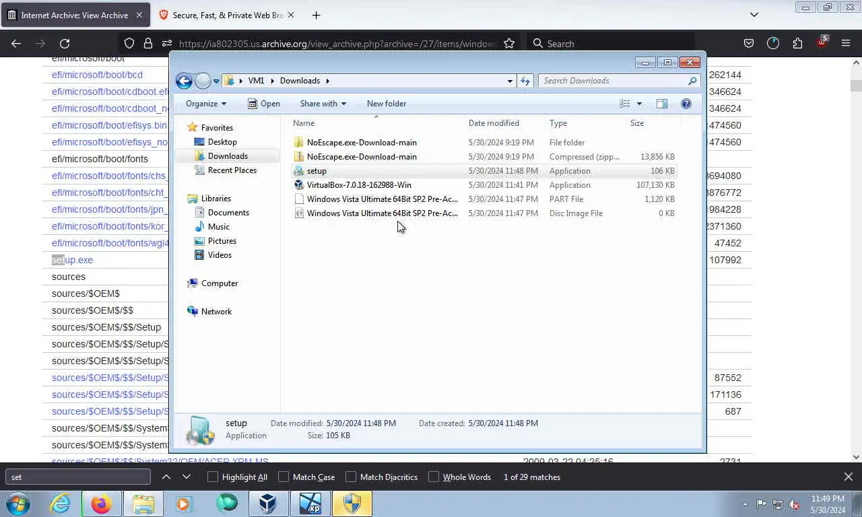
Task: Open Desktop in the navigation pane
Action: click(x=222, y=142)
